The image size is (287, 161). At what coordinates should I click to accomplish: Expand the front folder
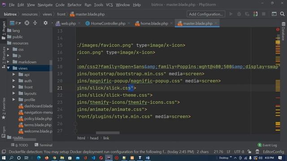[14, 87]
